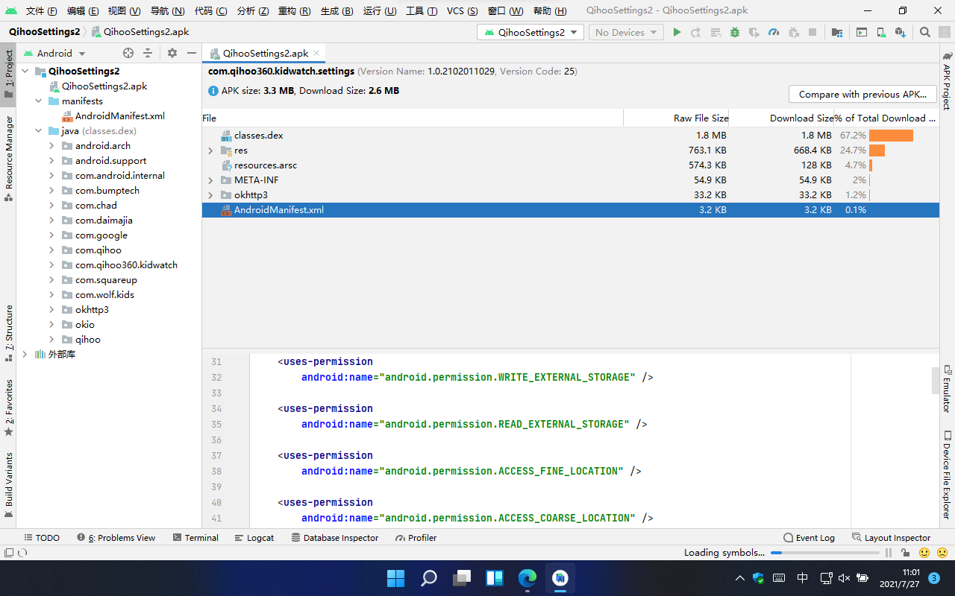Expand the 外部库 node

pos(25,354)
